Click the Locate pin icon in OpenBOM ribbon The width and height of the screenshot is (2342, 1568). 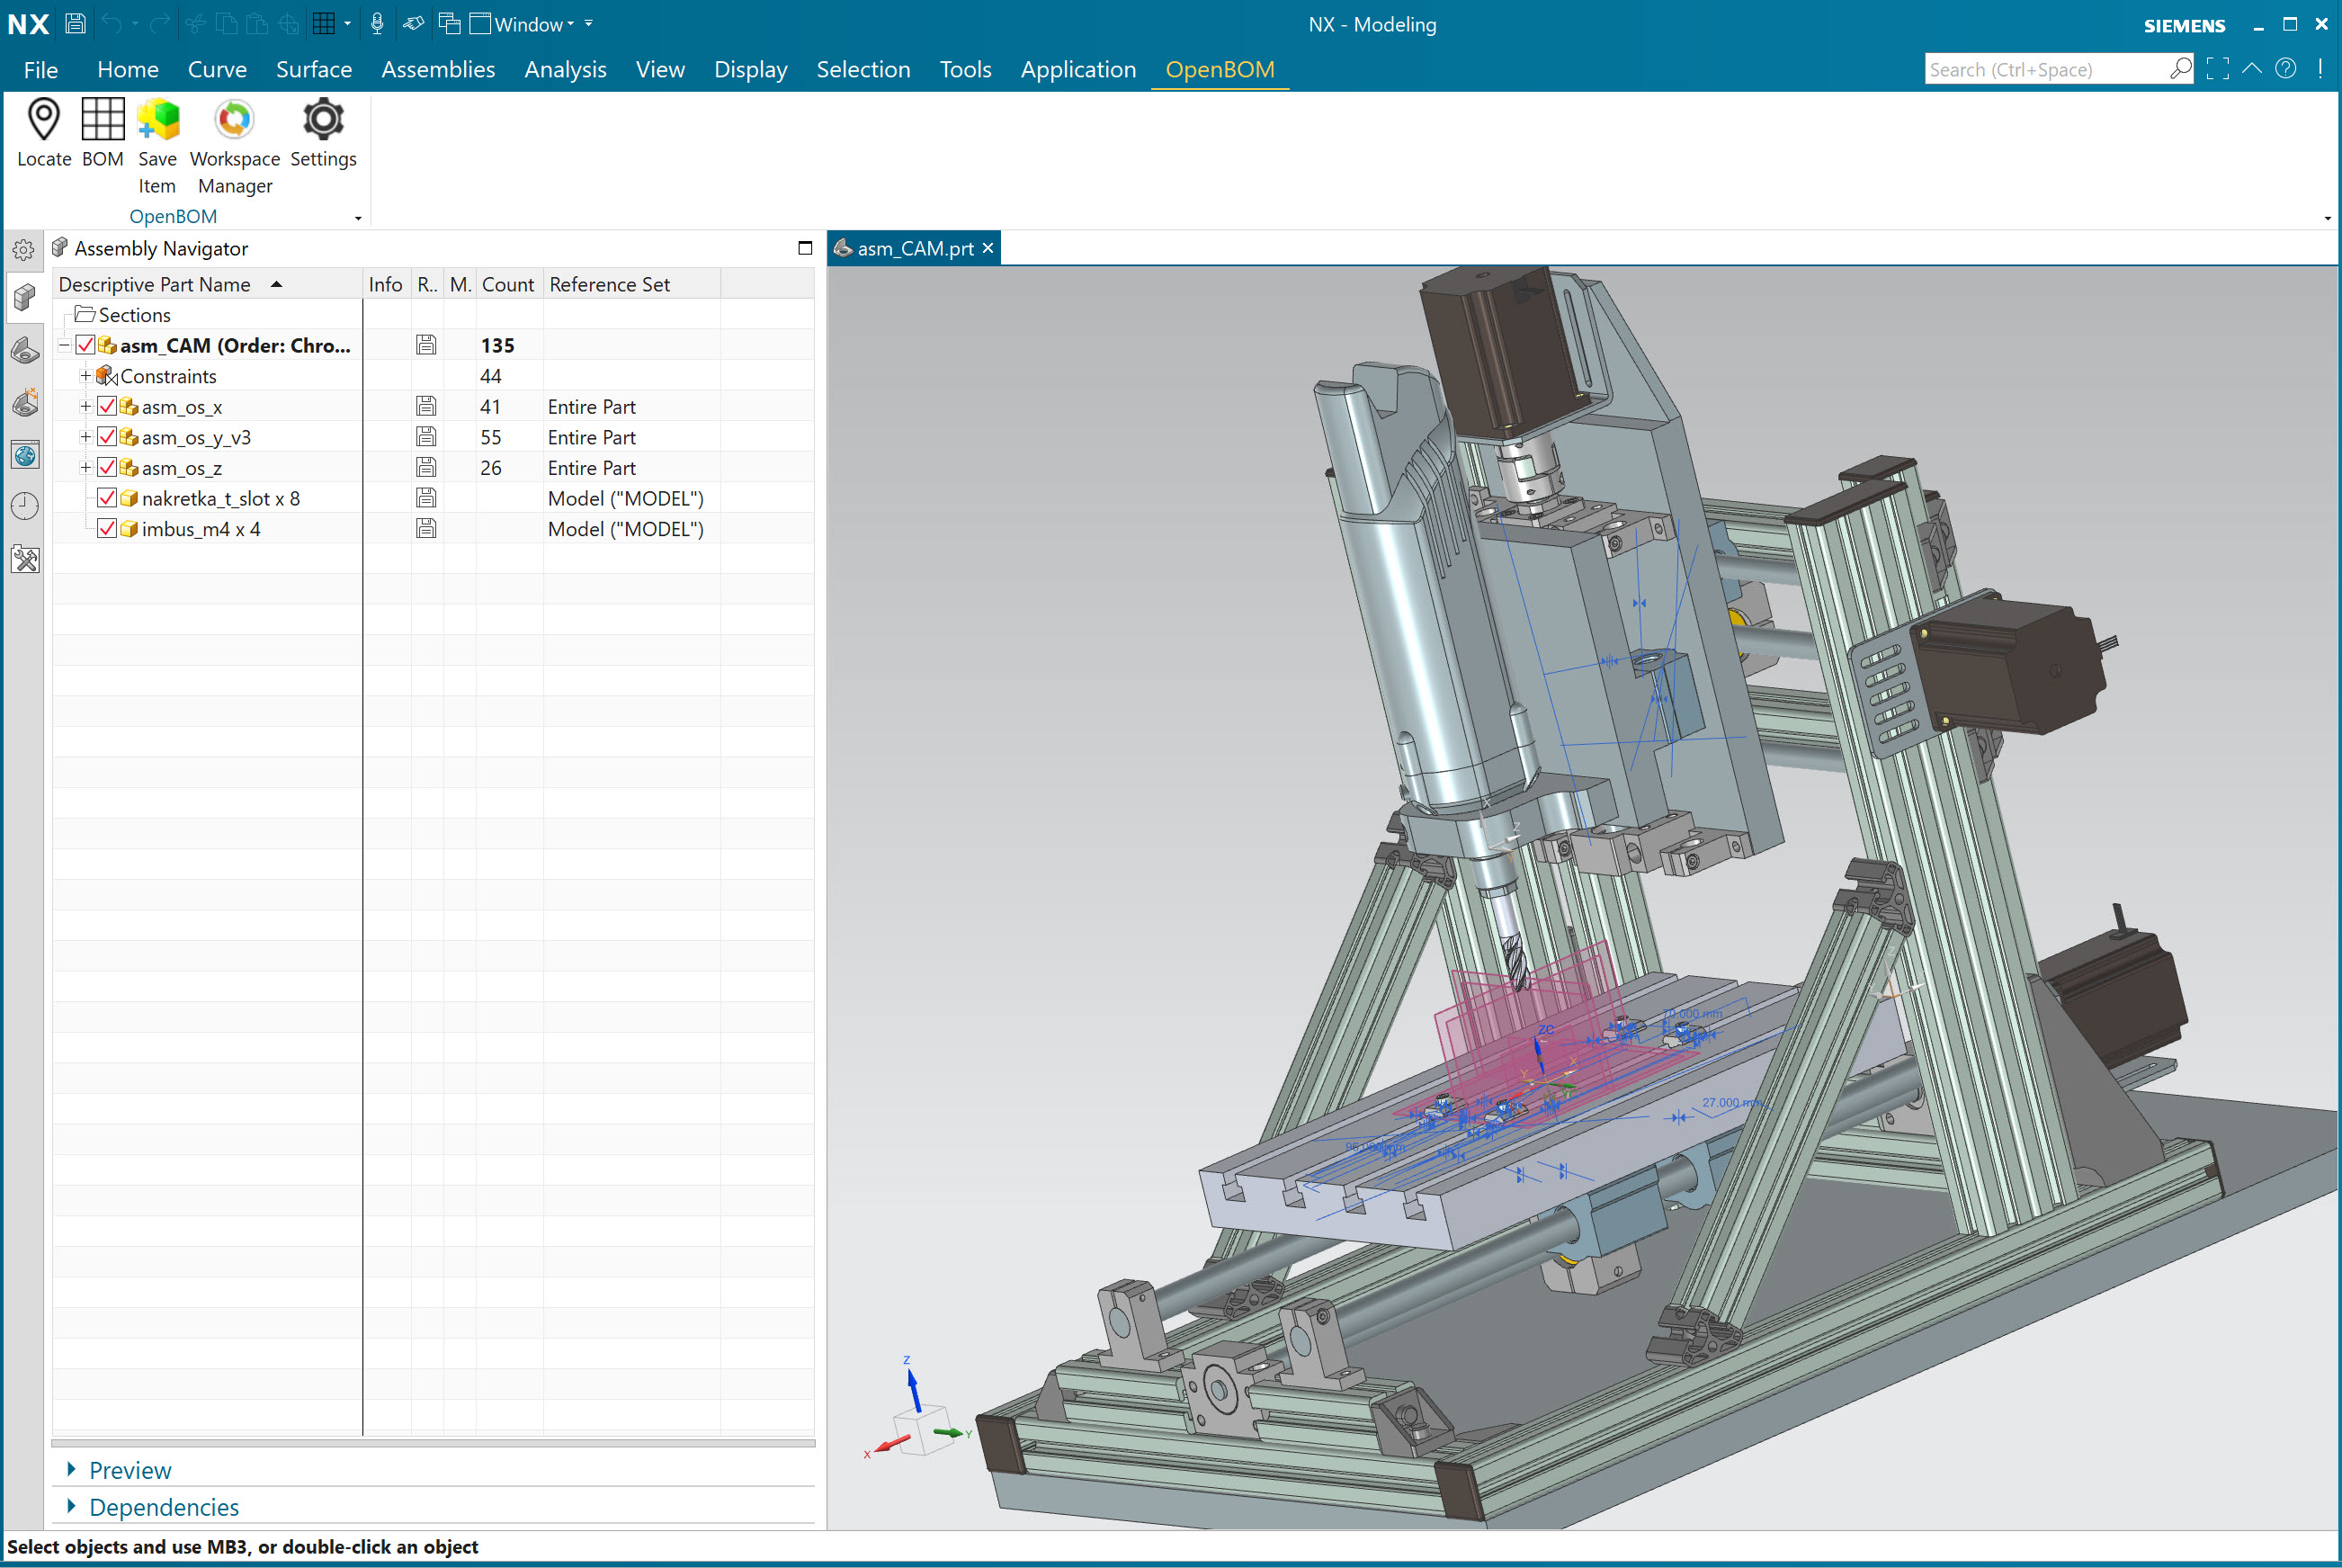pos(44,119)
